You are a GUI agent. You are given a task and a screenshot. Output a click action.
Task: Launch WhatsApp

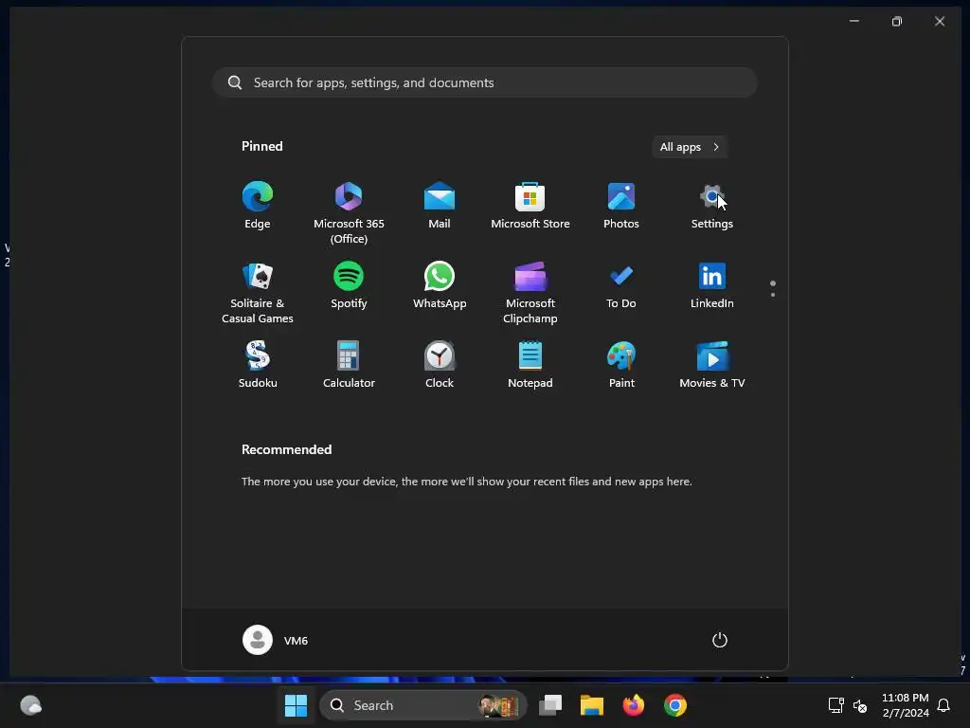440,286
